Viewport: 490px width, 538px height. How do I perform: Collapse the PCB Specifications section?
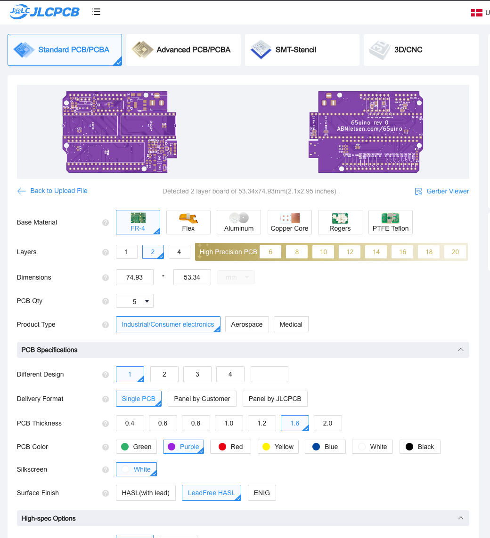461,350
